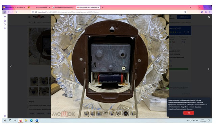Click the padlock site security icon
216x127 pixels.
36,12
